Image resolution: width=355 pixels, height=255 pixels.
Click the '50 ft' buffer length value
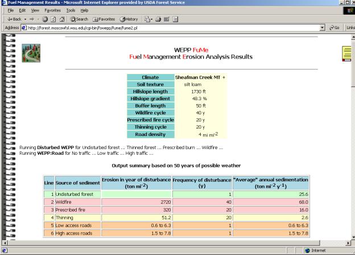click(x=201, y=106)
